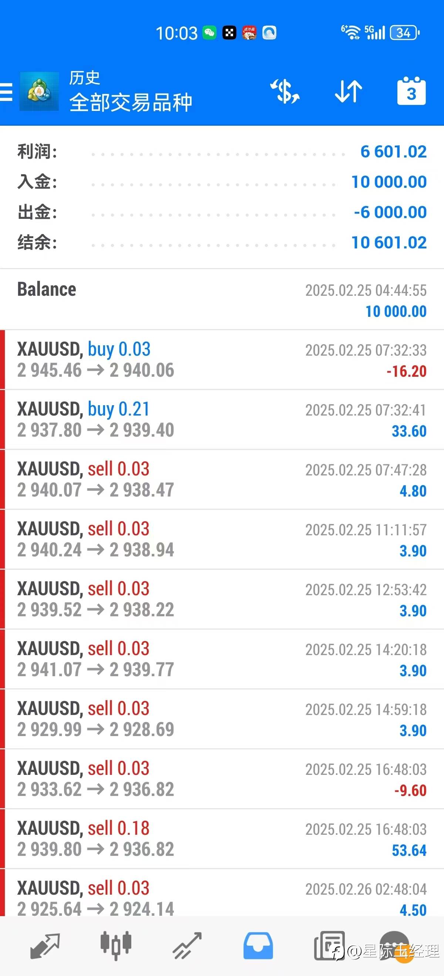Switch to the candlestick Chart tab
This screenshot has height=976, width=444.
(116, 946)
